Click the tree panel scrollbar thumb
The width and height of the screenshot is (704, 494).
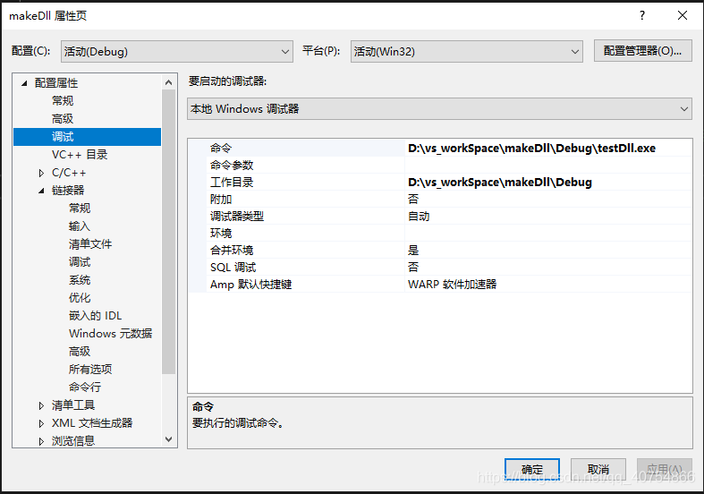168,231
